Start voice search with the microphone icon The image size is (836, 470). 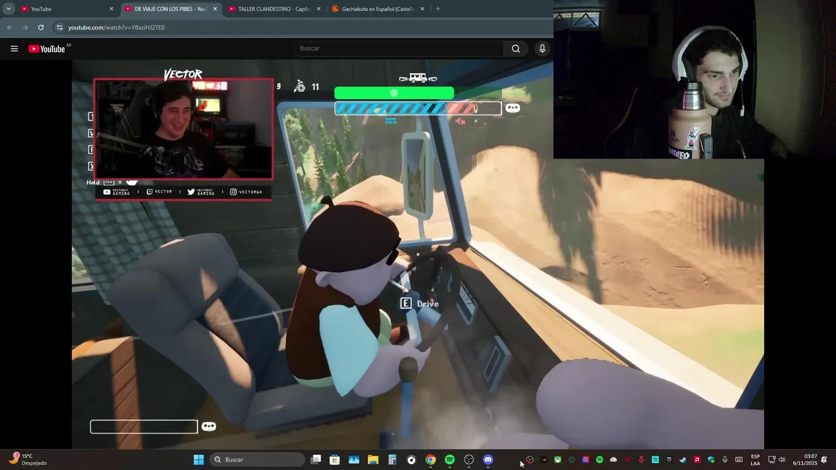542,49
